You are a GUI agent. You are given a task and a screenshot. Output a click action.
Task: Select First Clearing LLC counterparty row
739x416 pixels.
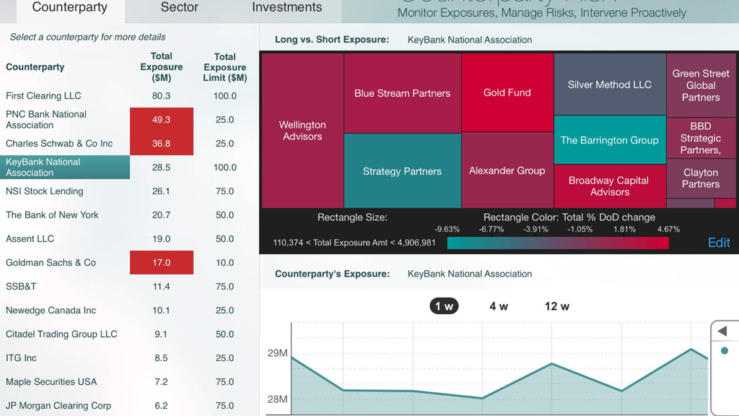pos(43,95)
